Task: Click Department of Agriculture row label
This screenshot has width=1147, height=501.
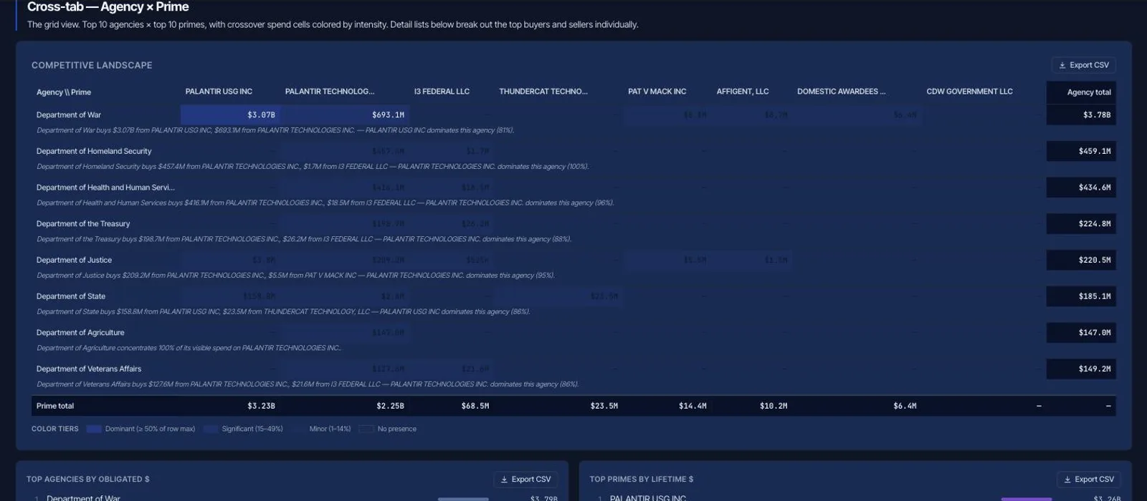Action: (80, 333)
